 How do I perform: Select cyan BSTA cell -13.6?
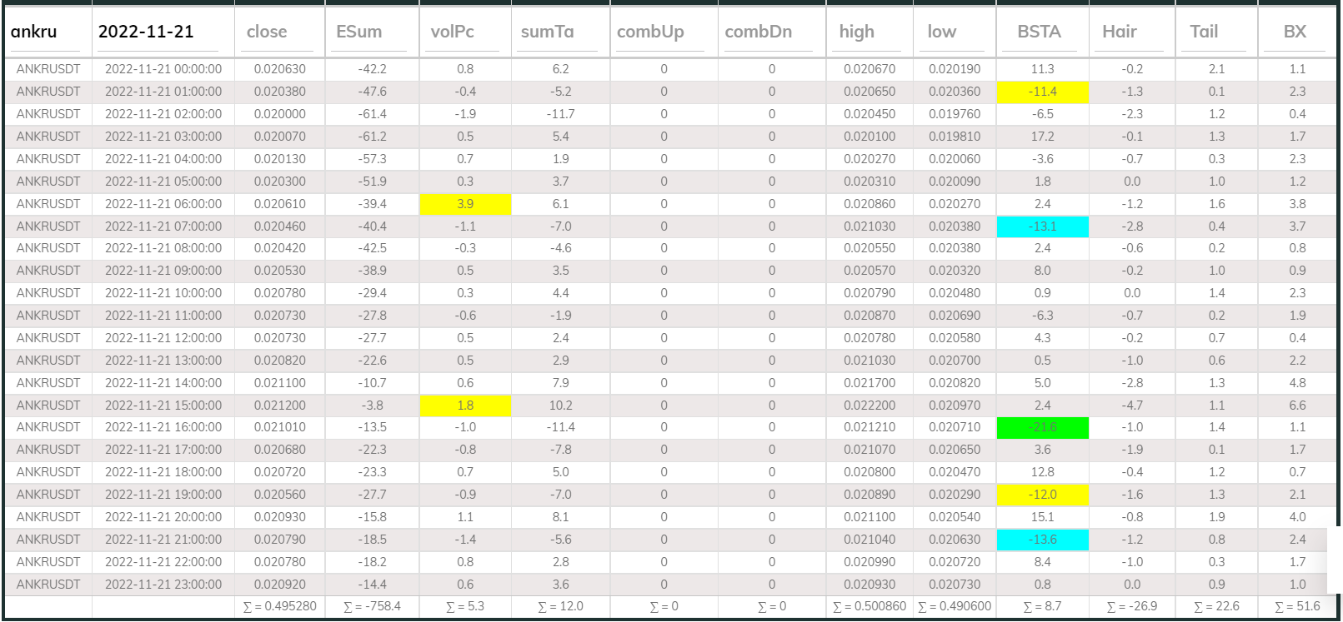click(1043, 540)
